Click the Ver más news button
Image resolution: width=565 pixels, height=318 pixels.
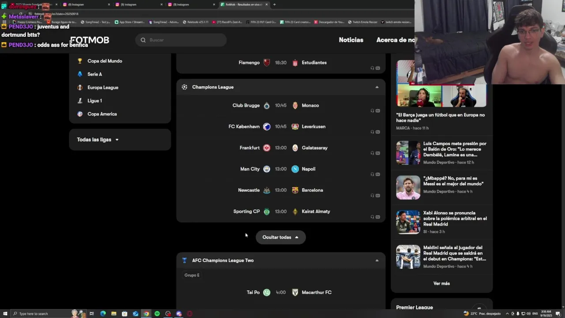(x=441, y=284)
